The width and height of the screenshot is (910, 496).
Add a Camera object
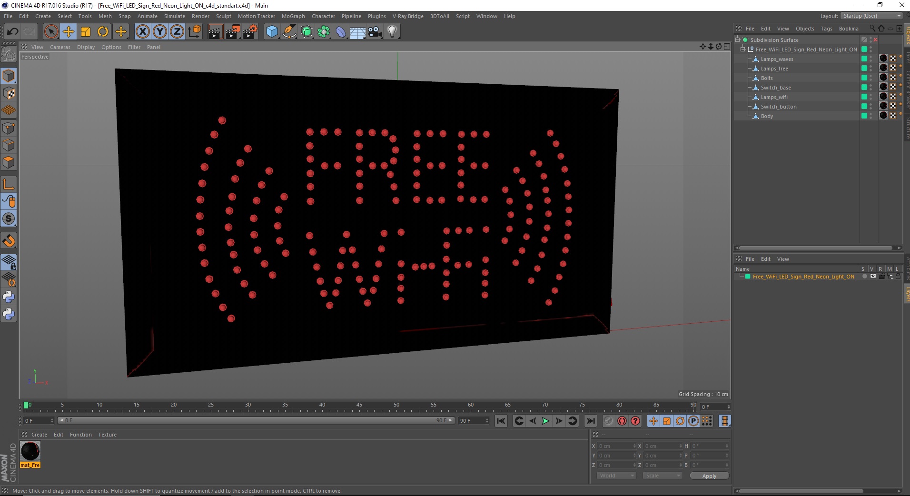tap(375, 32)
